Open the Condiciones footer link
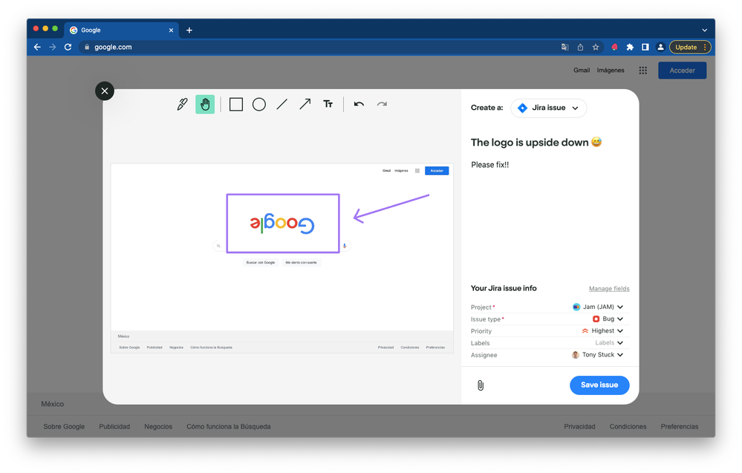The width and height of the screenshot is (742, 473). click(x=628, y=426)
